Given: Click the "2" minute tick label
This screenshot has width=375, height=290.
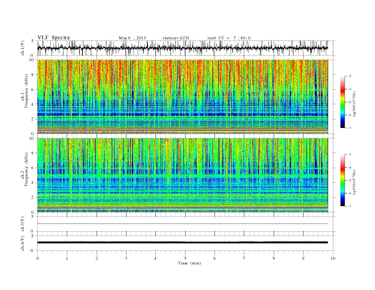Looking at the screenshot, I should (97, 258).
